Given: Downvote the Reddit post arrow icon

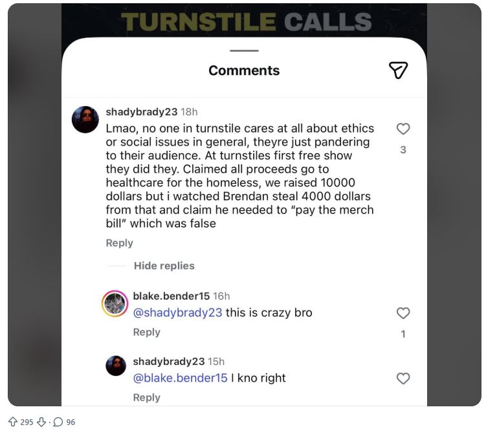Looking at the screenshot, I should coord(41,422).
